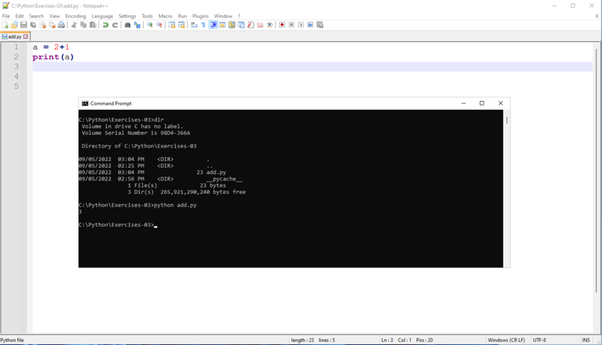Image resolution: width=602 pixels, height=345 pixels.
Task: Click the Undo arrow icon
Action: (106, 25)
